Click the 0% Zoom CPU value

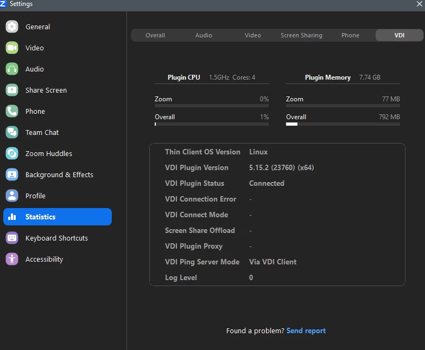pyautogui.click(x=264, y=99)
